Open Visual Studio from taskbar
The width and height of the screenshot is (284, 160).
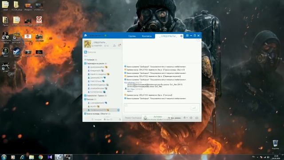(50, 157)
